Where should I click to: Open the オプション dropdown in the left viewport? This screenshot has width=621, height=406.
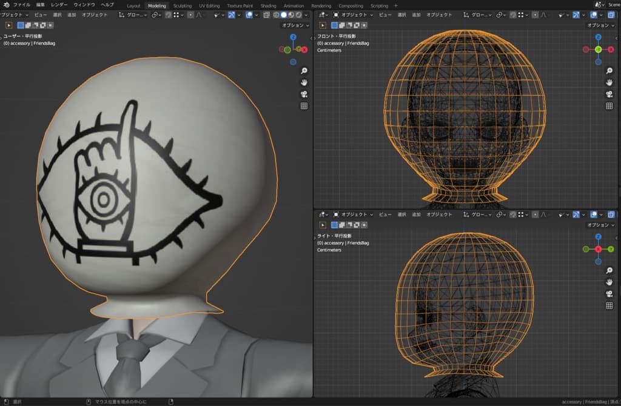tap(295, 25)
